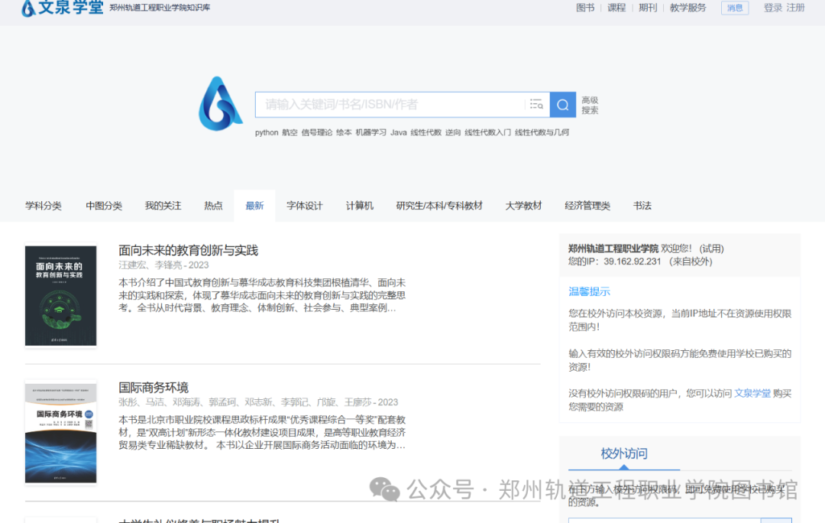Open the search filter list icon
825x523 pixels.
click(536, 104)
